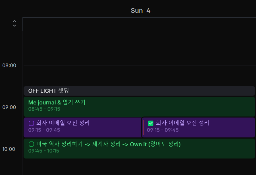Image resolution: width=256 pixels, height=175 pixels.
Task: Open the unchecked 회사 이메일 오전 정리 event title
Action: pyautogui.click(x=63, y=123)
